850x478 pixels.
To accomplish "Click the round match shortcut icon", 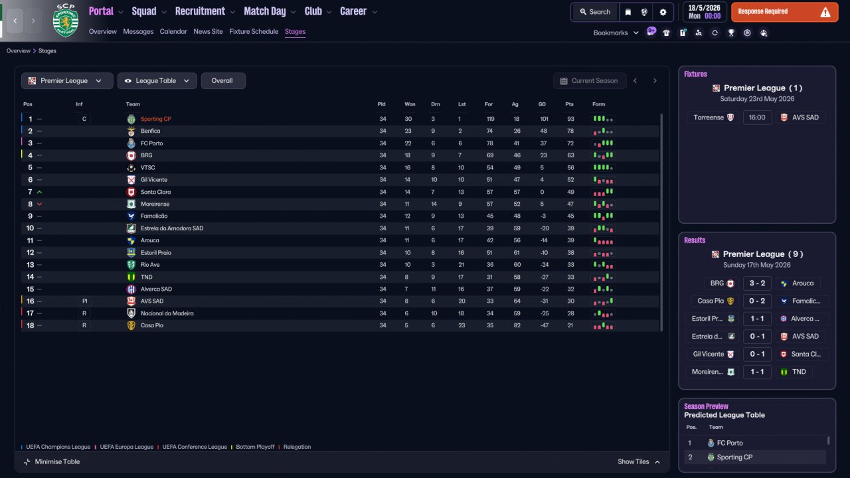I will (x=747, y=33).
